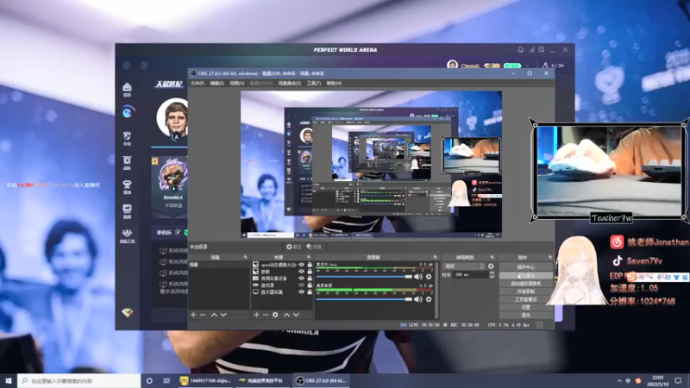The image size is (690, 388).
Task: Toggle visibility of 显示器采集 source
Action: coord(301,291)
